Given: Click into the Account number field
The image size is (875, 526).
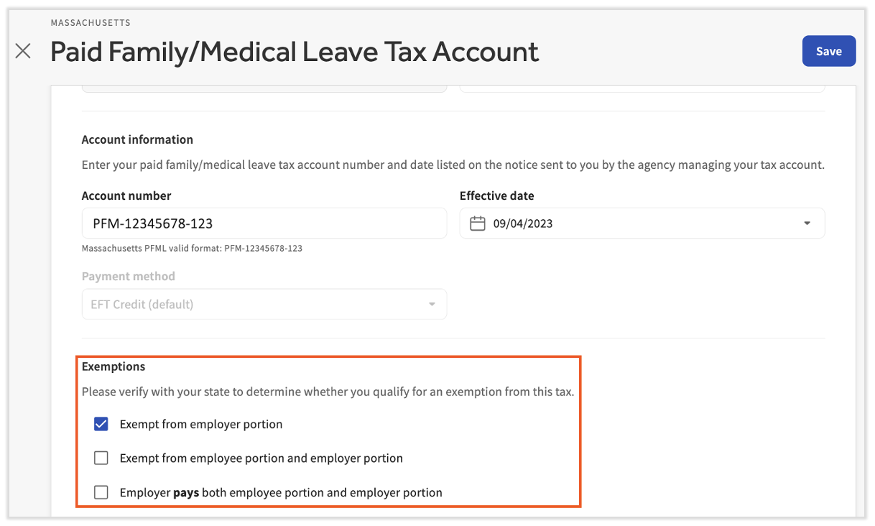Looking at the screenshot, I should (x=264, y=223).
